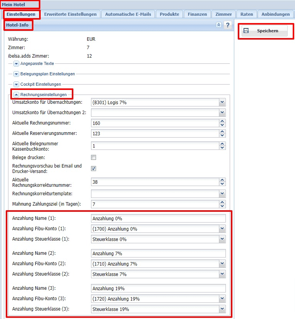Open Umsatzkonto für Übernachtungen dropdown

pyautogui.click(x=222, y=102)
